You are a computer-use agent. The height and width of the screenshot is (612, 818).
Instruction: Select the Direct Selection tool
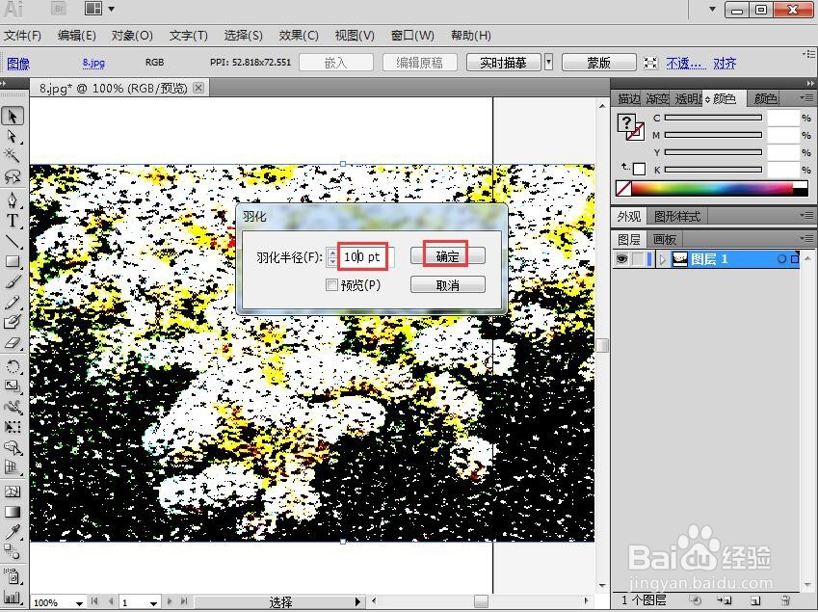[x=13, y=135]
